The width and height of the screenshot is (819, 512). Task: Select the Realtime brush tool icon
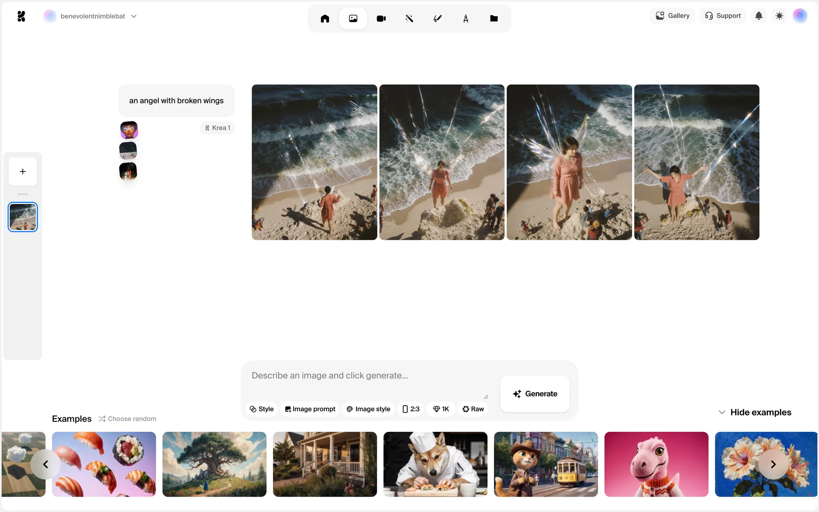(437, 18)
